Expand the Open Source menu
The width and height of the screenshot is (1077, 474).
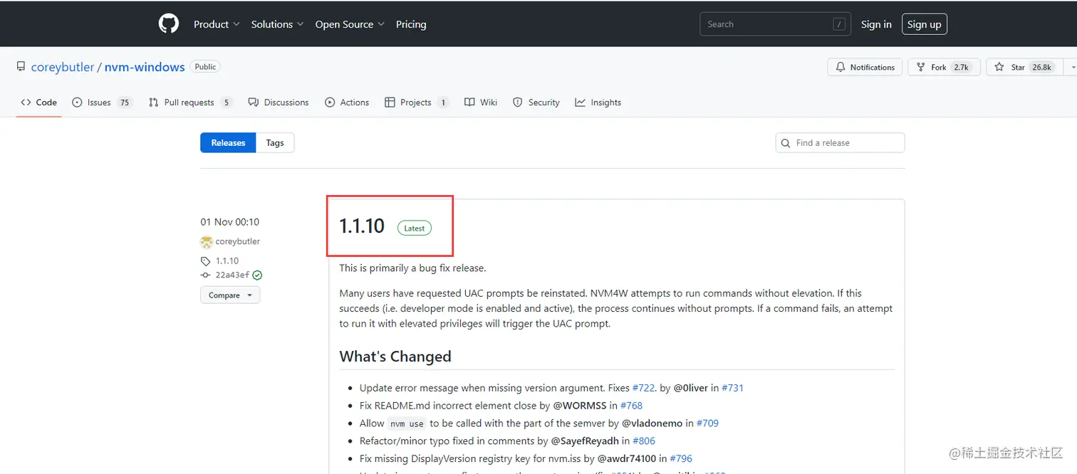coord(349,24)
